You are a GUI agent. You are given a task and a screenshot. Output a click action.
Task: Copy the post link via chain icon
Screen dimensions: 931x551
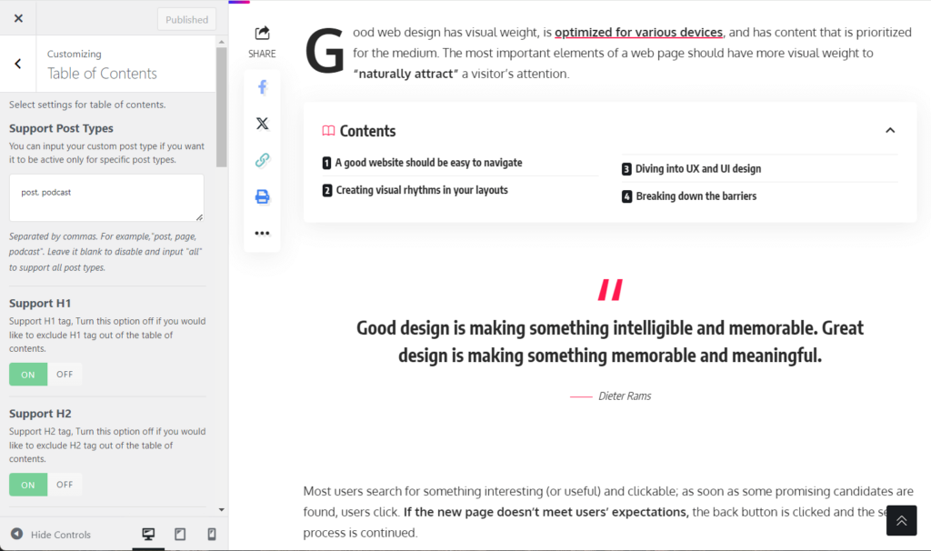tap(262, 160)
